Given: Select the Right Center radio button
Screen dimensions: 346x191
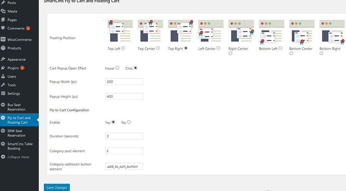Looking at the screenshot, I should click(230, 53).
